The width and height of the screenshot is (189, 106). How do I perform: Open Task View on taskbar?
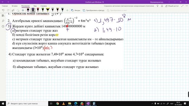pyautogui.click(x=51, y=103)
